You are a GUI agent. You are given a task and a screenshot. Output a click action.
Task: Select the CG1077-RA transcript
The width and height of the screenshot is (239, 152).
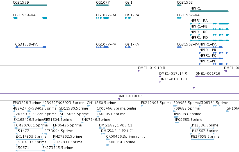pos(103,18)
